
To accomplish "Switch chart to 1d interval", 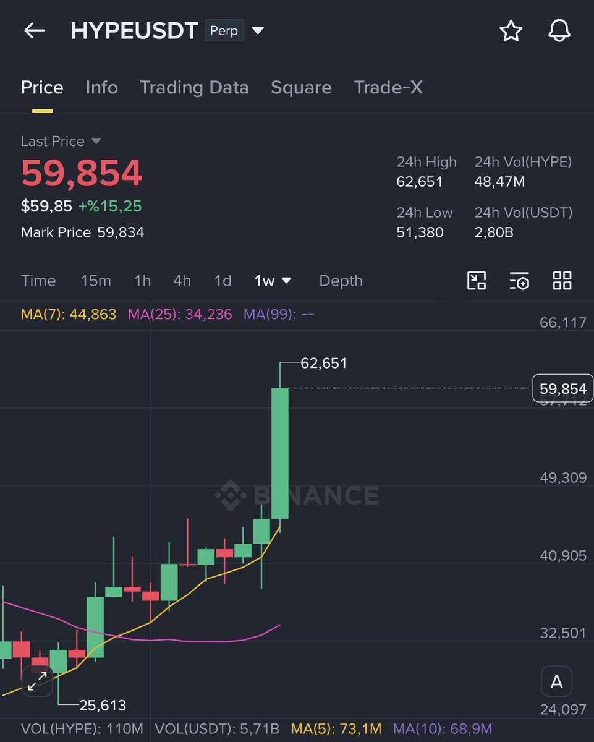I will (x=223, y=281).
